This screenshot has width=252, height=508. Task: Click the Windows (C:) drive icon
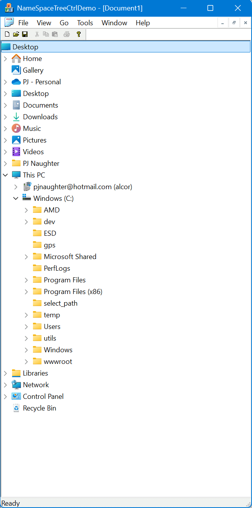coord(27,198)
